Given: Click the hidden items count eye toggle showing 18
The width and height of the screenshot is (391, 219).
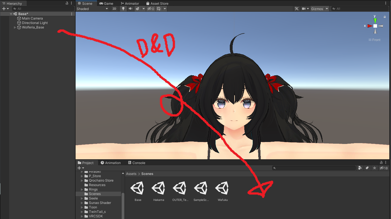Looking at the screenshot, I should coord(383,168).
